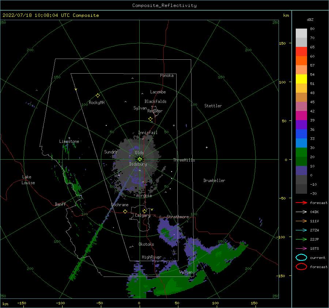Click the Okotoks label
Screen dimensions: 329x308
(146, 244)
